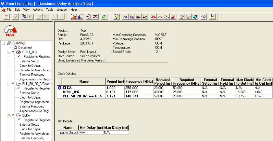Screen dimensions: 273x141
Task: Click the CLKA name cell in Clock Details
Action: point(84,88)
